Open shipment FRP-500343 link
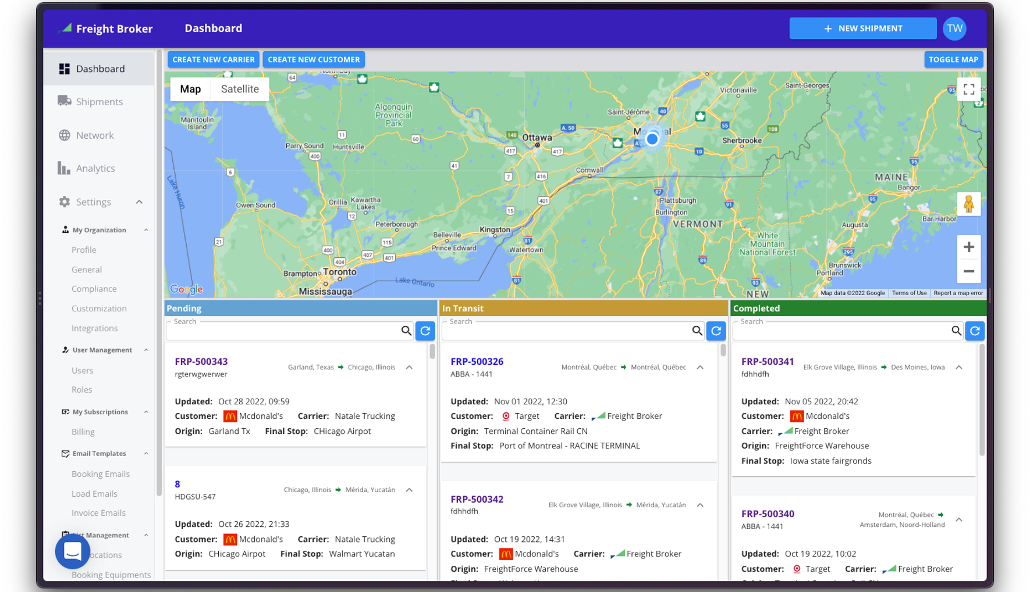 [x=201, y=361]
